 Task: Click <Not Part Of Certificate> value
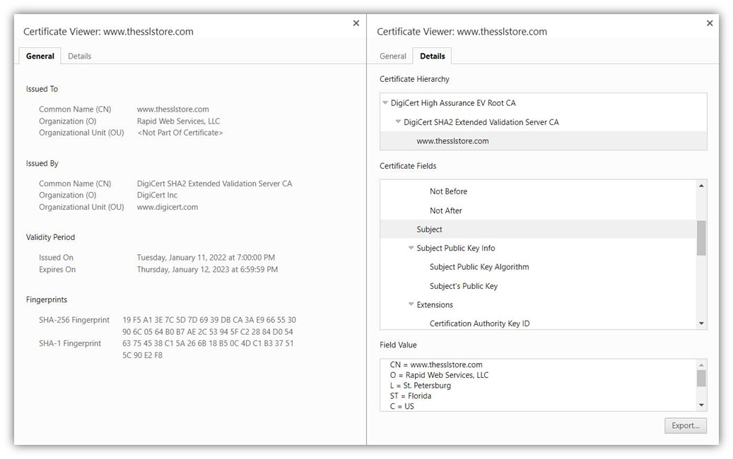coord(180,133)
